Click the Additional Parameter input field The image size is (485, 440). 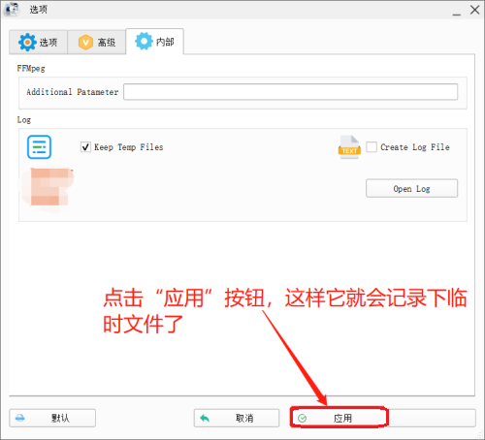click(290, 92)
